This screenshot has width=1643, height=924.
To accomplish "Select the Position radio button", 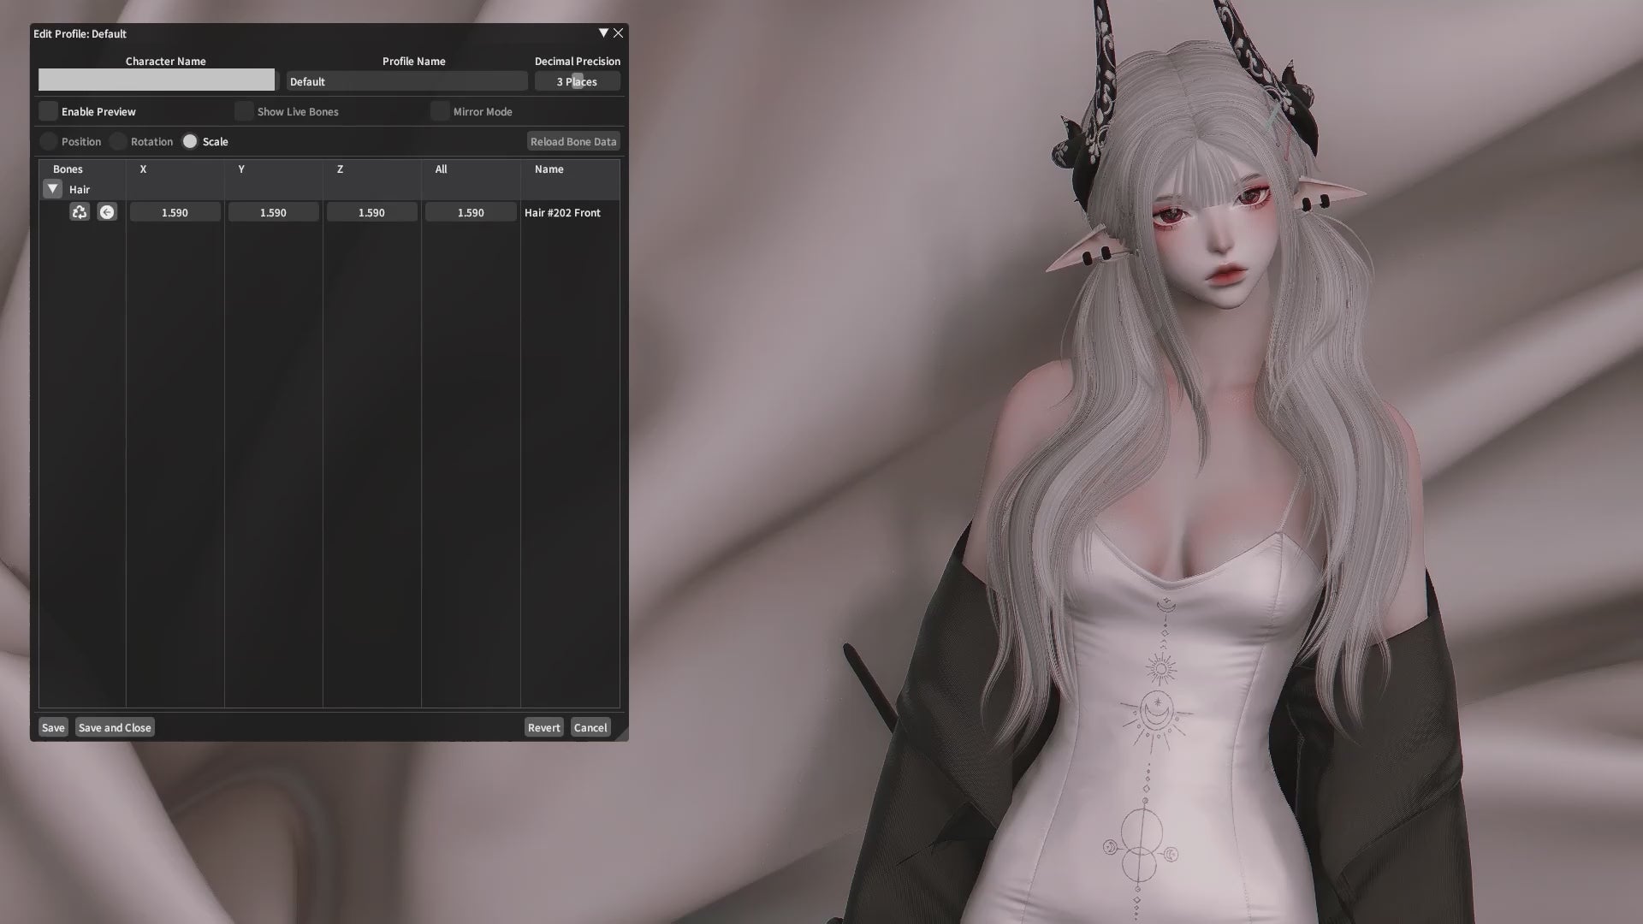I will 49,141.
